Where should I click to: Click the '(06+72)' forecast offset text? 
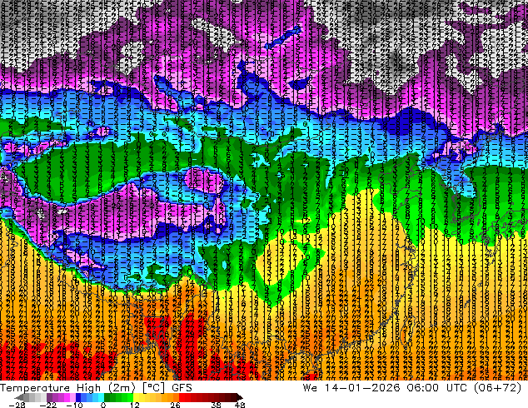coord(497,388)
